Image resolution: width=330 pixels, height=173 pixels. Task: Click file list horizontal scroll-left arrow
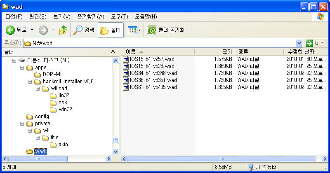coord(124,159)
